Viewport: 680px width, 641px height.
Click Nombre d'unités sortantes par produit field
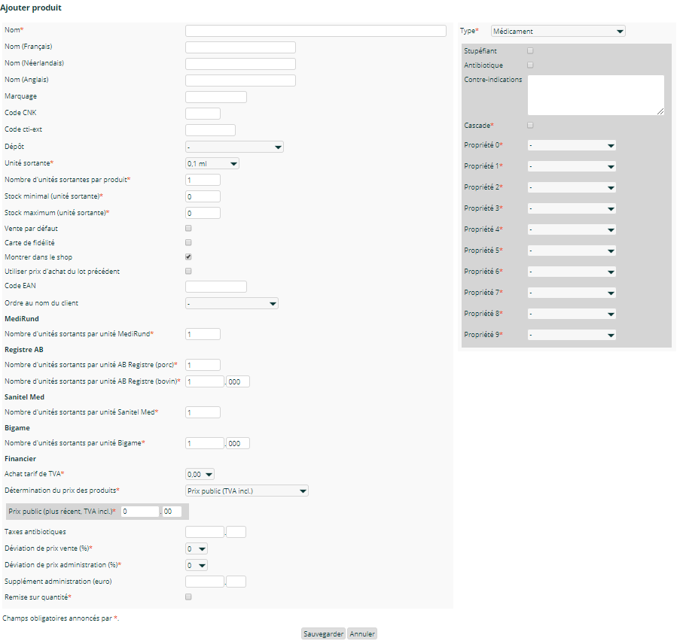203,180
